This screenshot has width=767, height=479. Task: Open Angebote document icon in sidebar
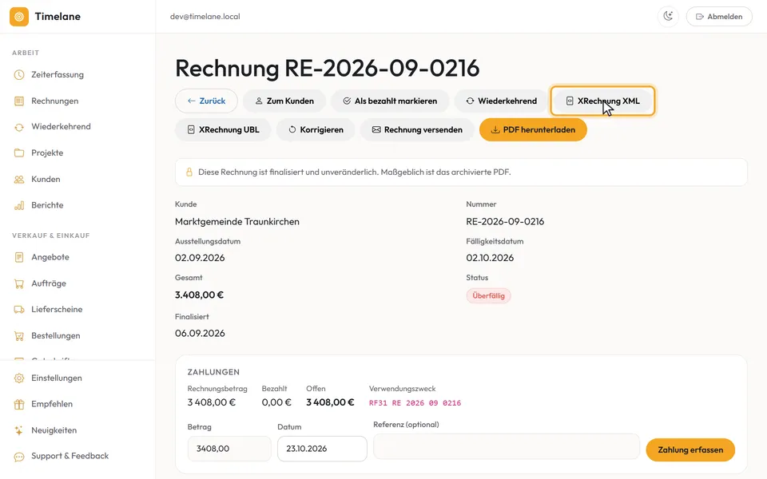click(x=19, y=257)
